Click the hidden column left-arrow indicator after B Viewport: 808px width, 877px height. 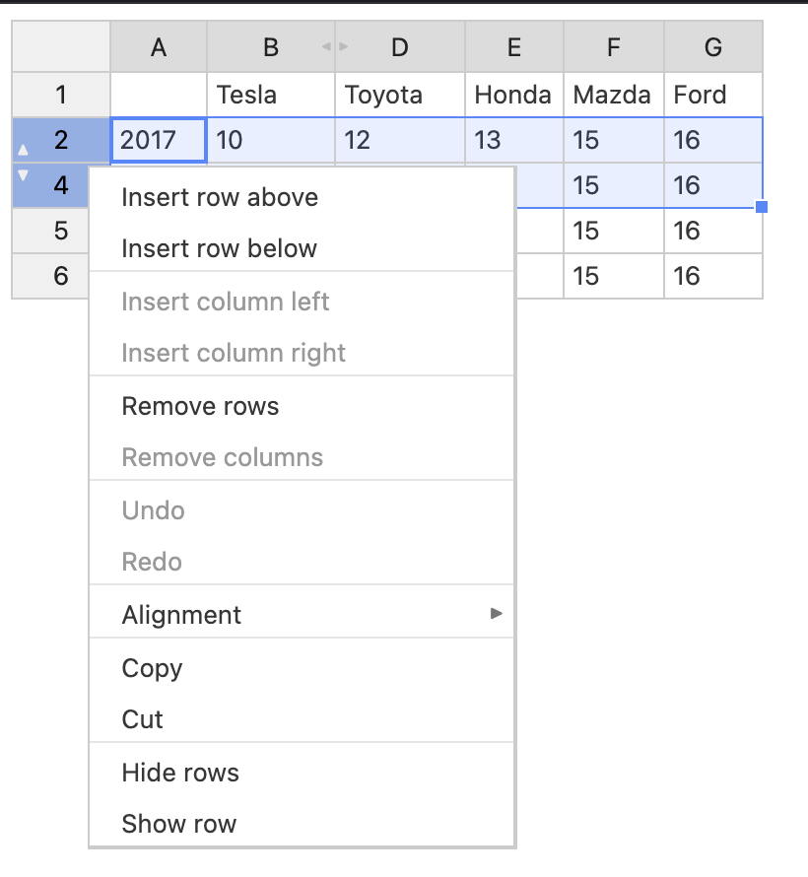[x=326, y=46]
